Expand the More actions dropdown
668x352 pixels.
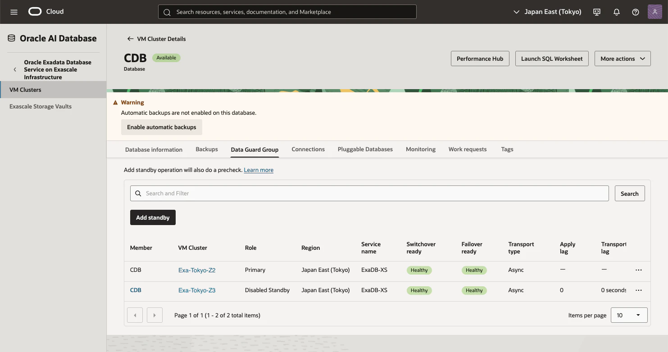pos(623,59)
